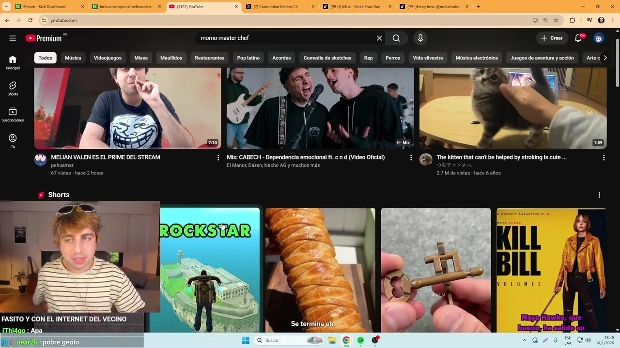This screenshot has width=620, height=348.
Task: Open kitten video channel avatar
Action: click(x=426, y=159)
